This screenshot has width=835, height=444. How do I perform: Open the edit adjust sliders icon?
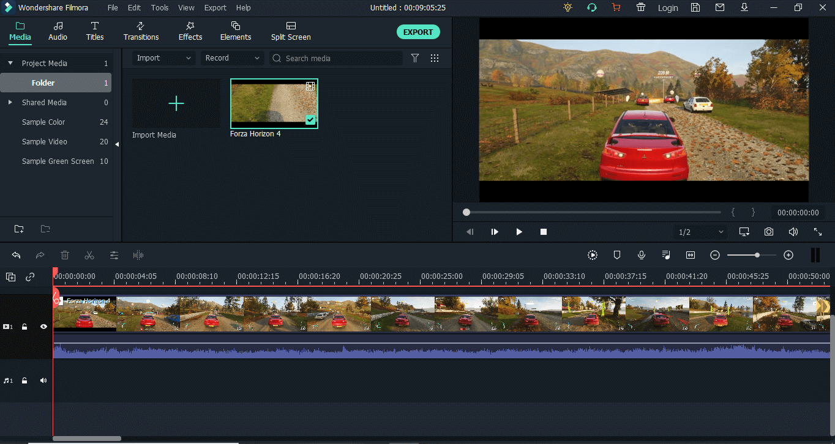click(114, 255)
